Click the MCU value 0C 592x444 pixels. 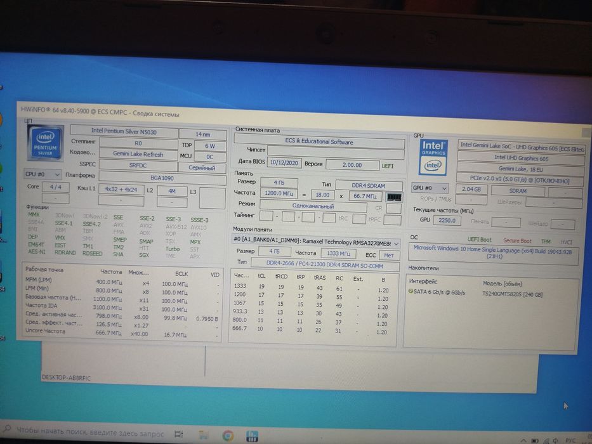tap(210, 157)
